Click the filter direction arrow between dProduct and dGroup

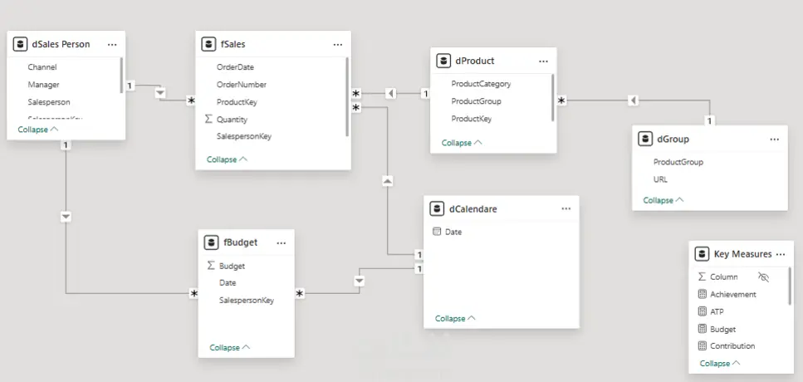pos(634,100)
